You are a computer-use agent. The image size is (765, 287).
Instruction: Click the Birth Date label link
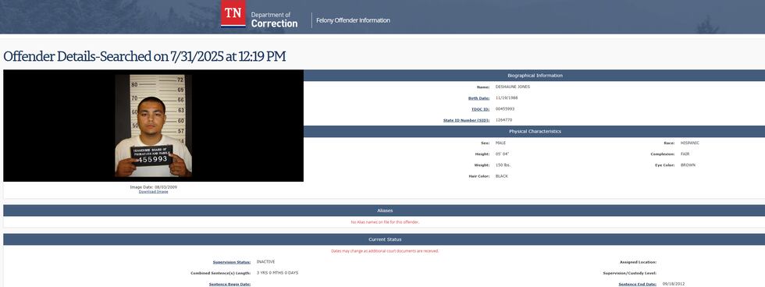coord(479,98)
